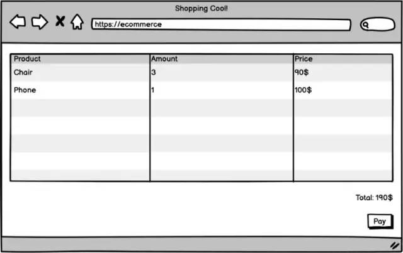The width and height of the screenshot is (403, 253).
Task: Click the Phone amount cell showing 1
Action: tap(153, 90)
